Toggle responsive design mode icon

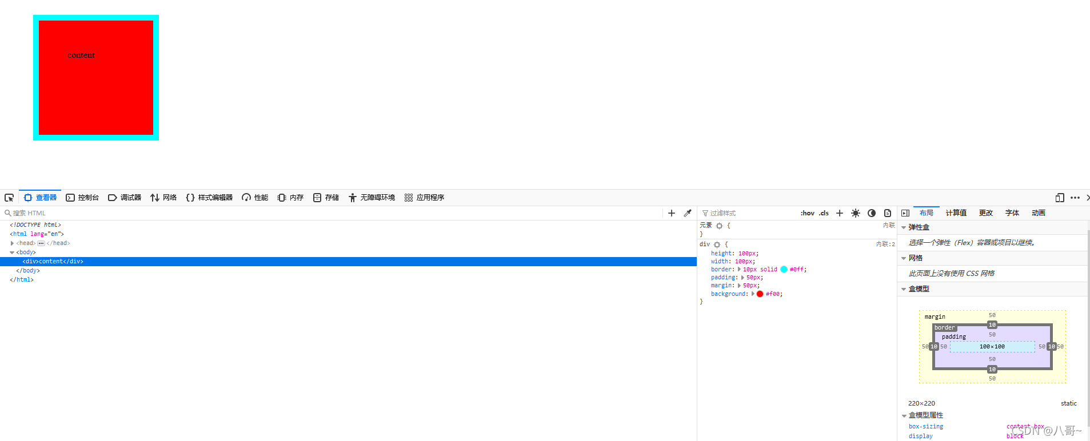(x=1060, y=198)
